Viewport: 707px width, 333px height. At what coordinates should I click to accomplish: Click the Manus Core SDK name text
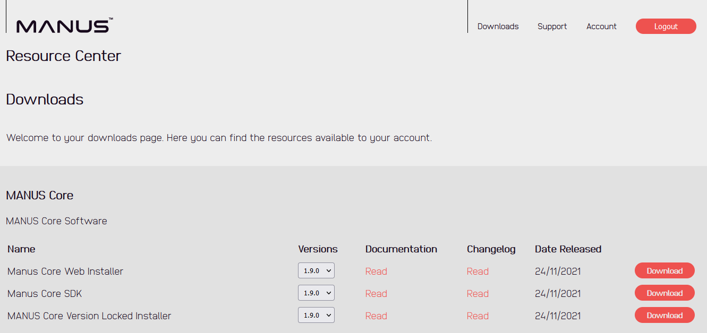[x=45, y=294]
